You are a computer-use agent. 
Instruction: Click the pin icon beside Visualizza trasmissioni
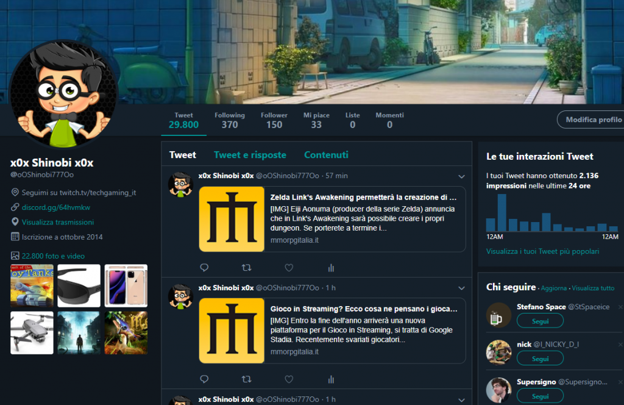(x=15, y=222)
